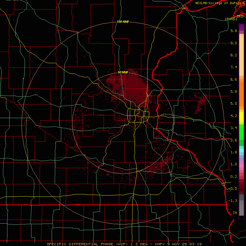Click the 2.6 value on the color scale
246x246 pixels.
(x=234, y=140)
